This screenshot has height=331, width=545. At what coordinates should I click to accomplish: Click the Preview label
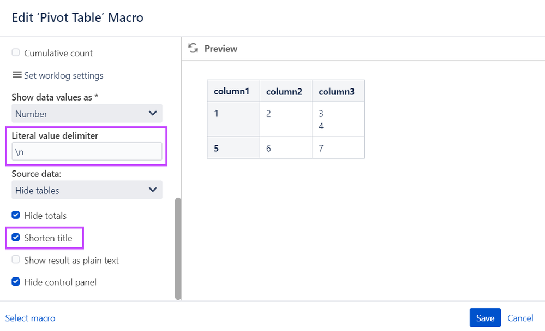tap(221, 49)
